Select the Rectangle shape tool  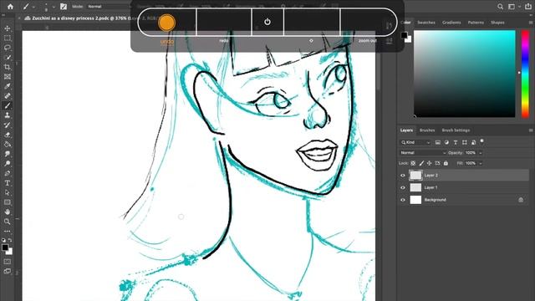(x=8, y=202)
